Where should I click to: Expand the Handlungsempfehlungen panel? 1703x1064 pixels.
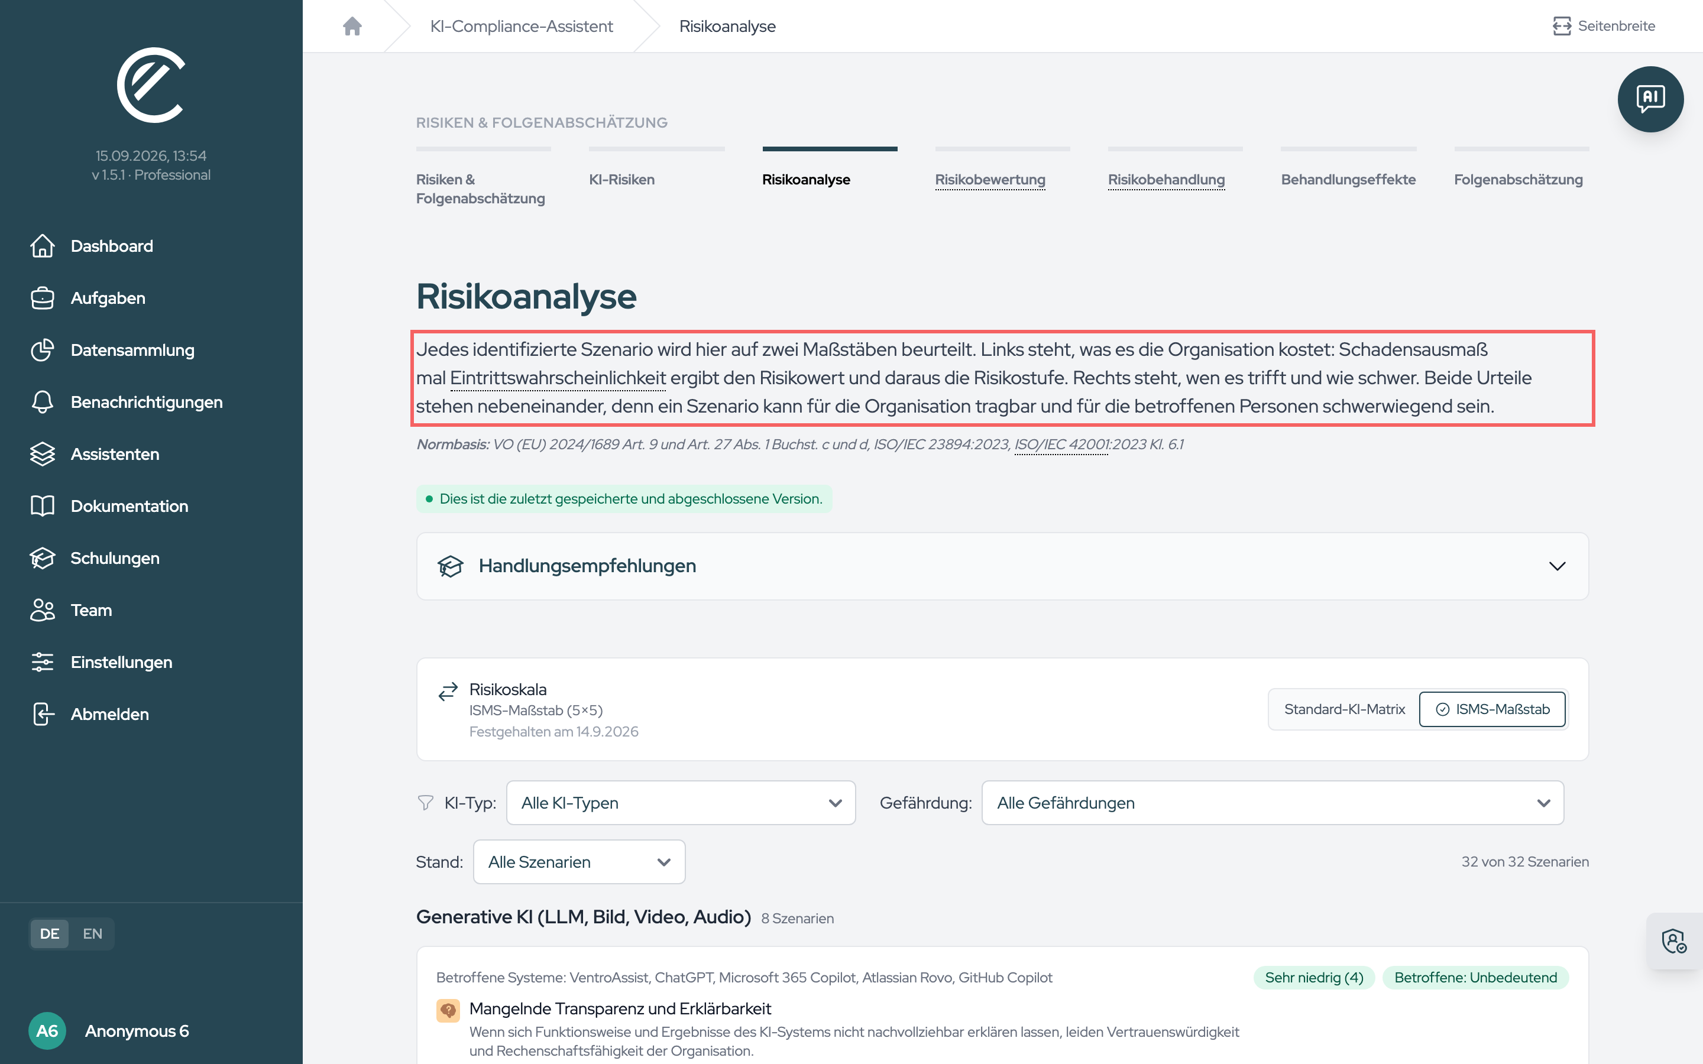pos(1002,566)
